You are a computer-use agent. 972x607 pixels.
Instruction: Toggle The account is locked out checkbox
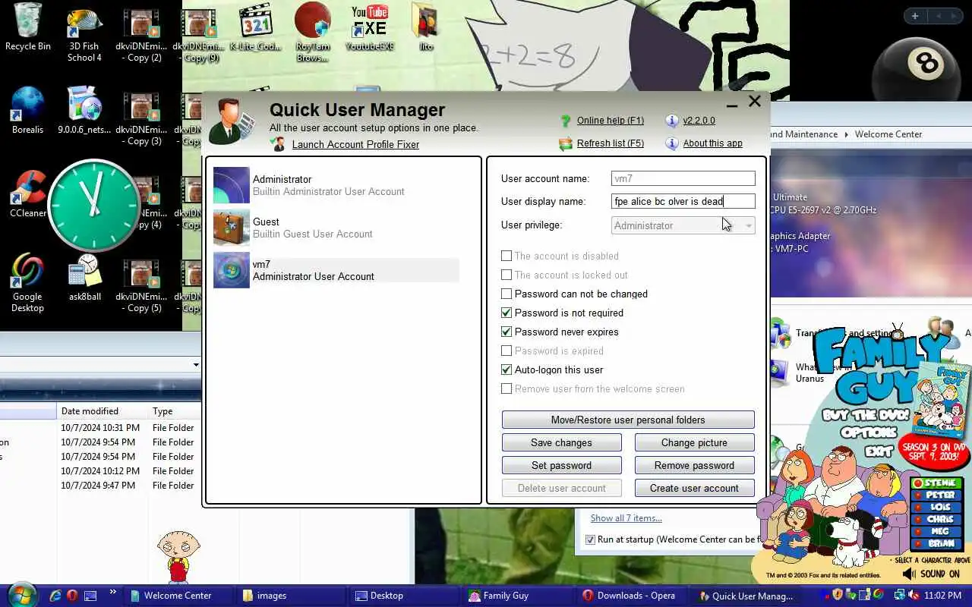(x=507, y=275)
